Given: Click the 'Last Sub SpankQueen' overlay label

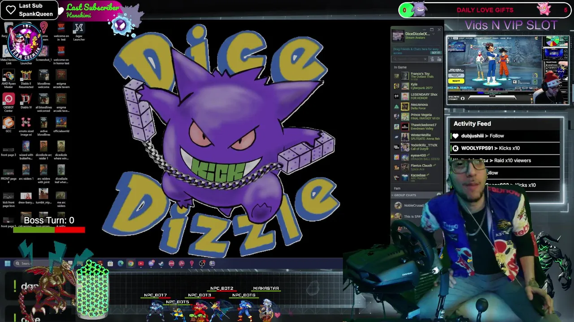Looking at the screenshot, I should (x=30, y=10).
